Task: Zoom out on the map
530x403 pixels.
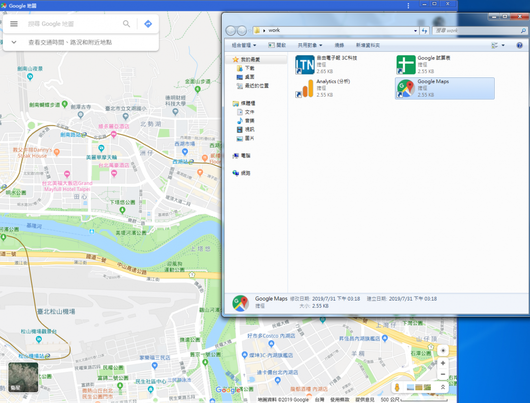Action: [443, 374]
